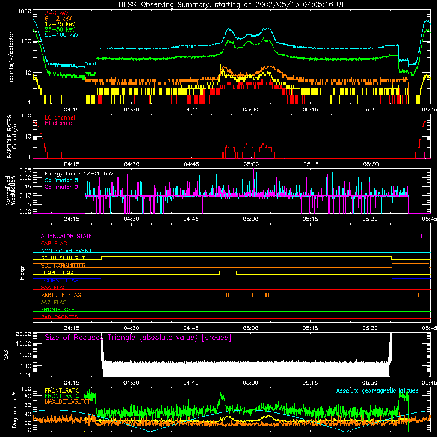Click the ATTENUATOR_STATE flag label
The width and height of the screenshot is (437, 437).
click(x=66, y=237)
